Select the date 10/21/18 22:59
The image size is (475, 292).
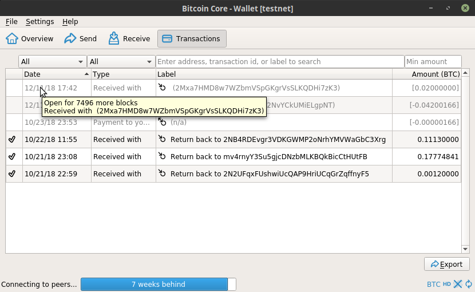tap(51, 173)
